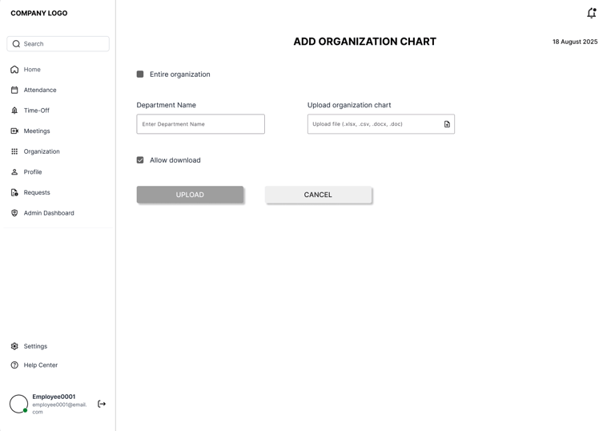Click the file upload document icon
The width and height of the screenshot is (615, 431).
pyautogui.click(x=447, y=124)
